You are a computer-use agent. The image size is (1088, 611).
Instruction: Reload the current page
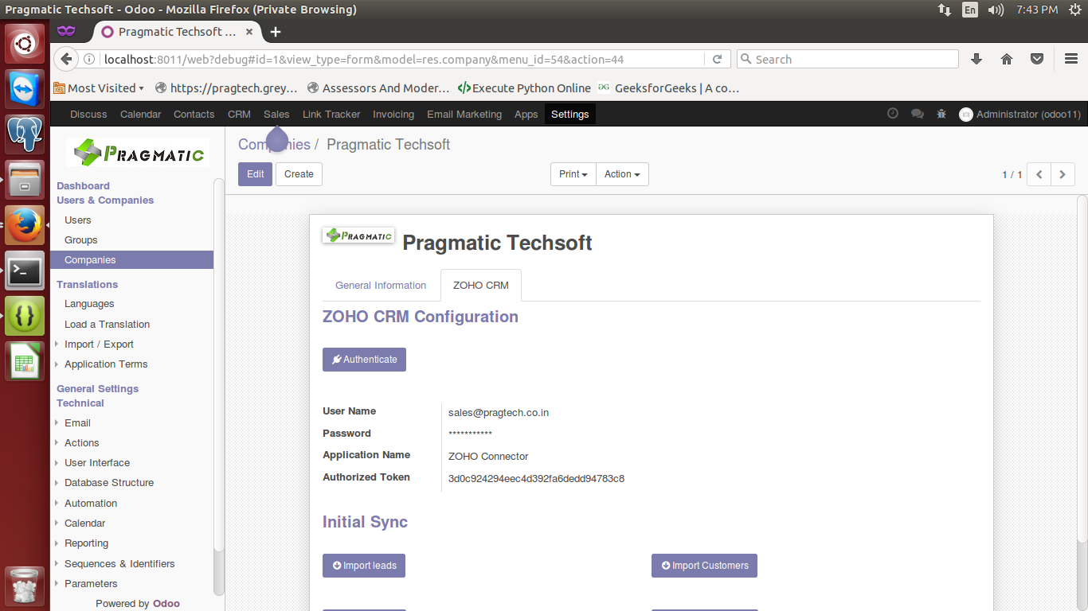[717, 59]
